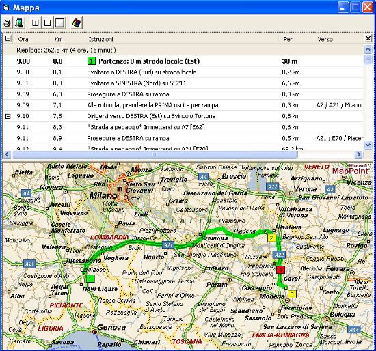
Task: Click the exit door toolbar icon
Action: (x=19, y=23)
